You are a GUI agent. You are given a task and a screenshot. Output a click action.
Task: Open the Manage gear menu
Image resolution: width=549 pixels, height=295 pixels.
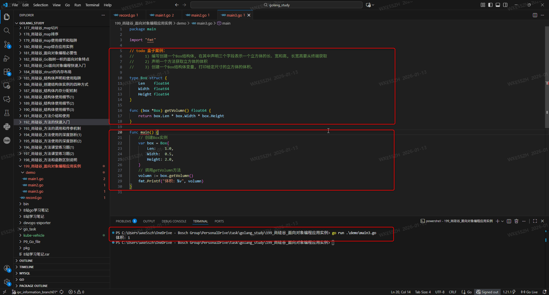pos(7,282)
